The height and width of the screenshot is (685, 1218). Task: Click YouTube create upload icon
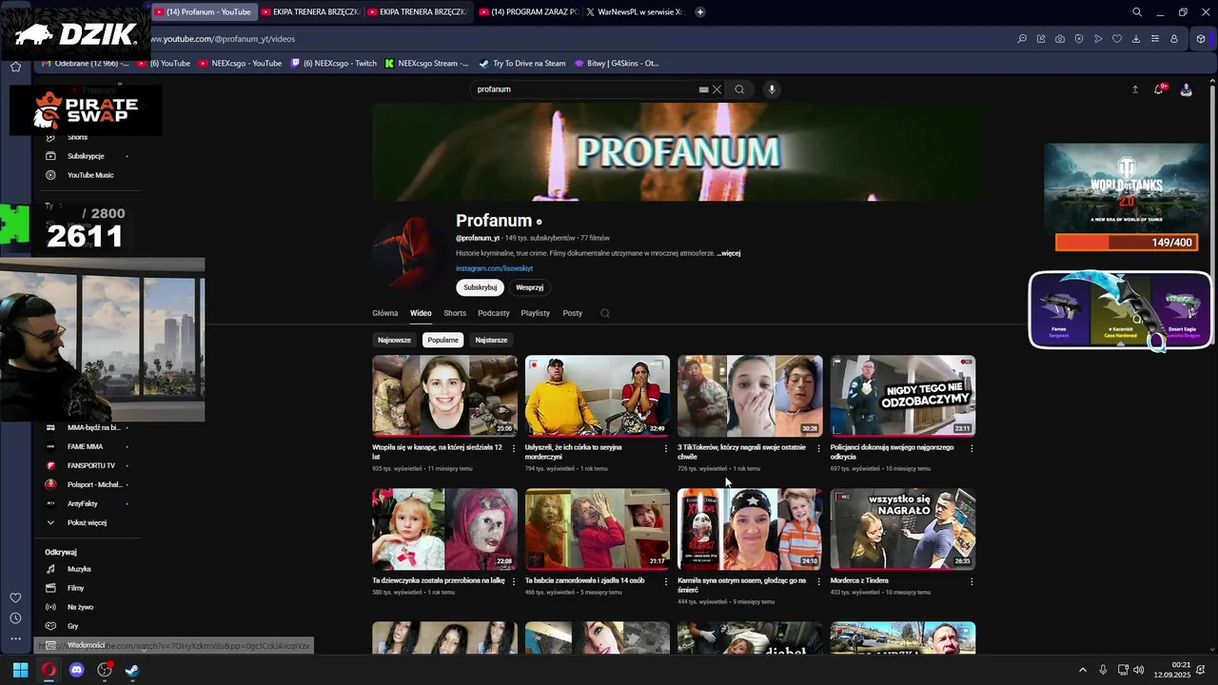(1134, 89)
